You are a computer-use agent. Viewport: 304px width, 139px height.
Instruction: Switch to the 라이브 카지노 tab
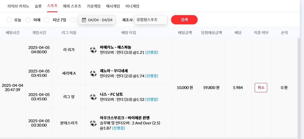pos(19,6)
